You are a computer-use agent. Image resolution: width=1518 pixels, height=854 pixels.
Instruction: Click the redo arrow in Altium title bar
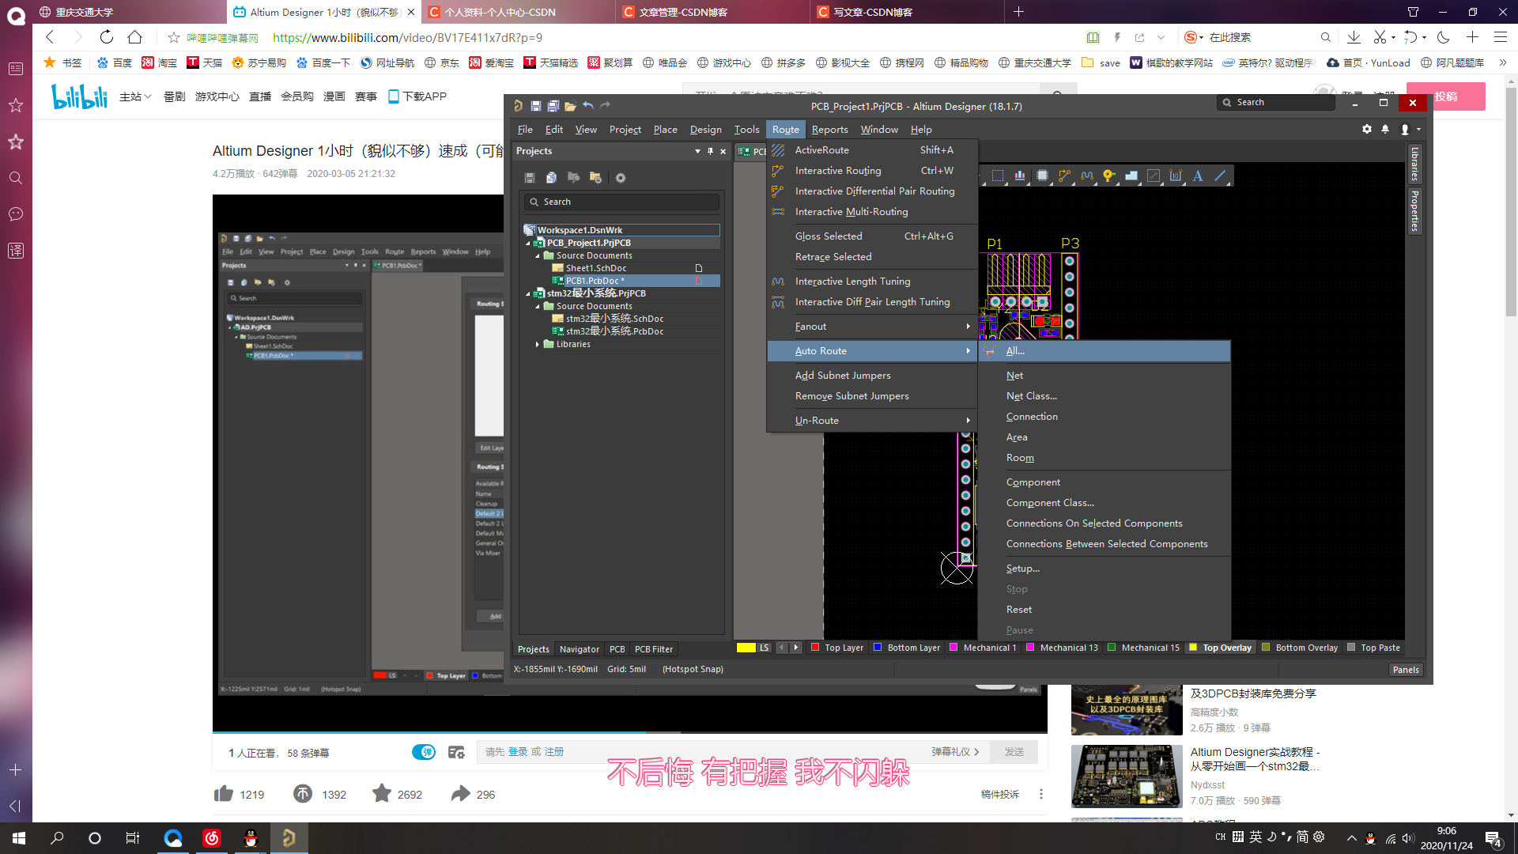pos(605,105)
